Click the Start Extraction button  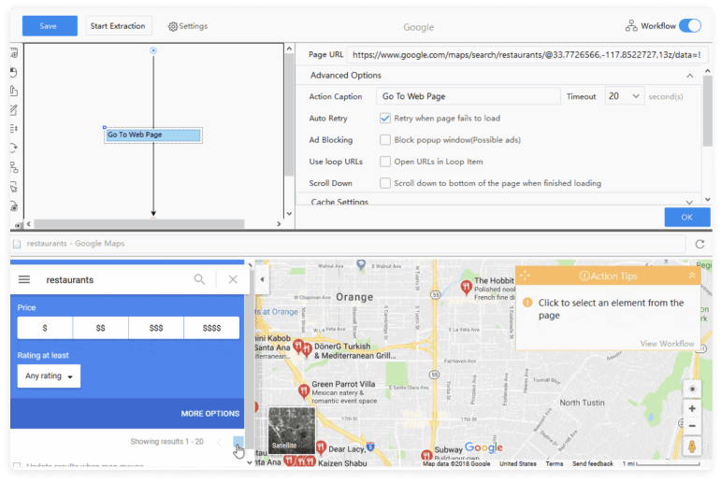pyautogui.click(x=118, y=26)
